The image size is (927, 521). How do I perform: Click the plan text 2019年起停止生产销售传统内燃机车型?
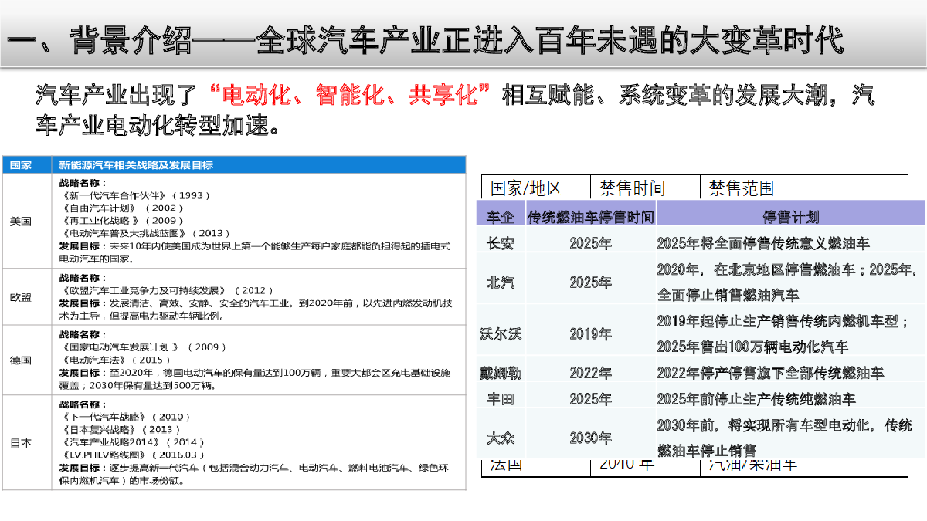pos(779,321)
